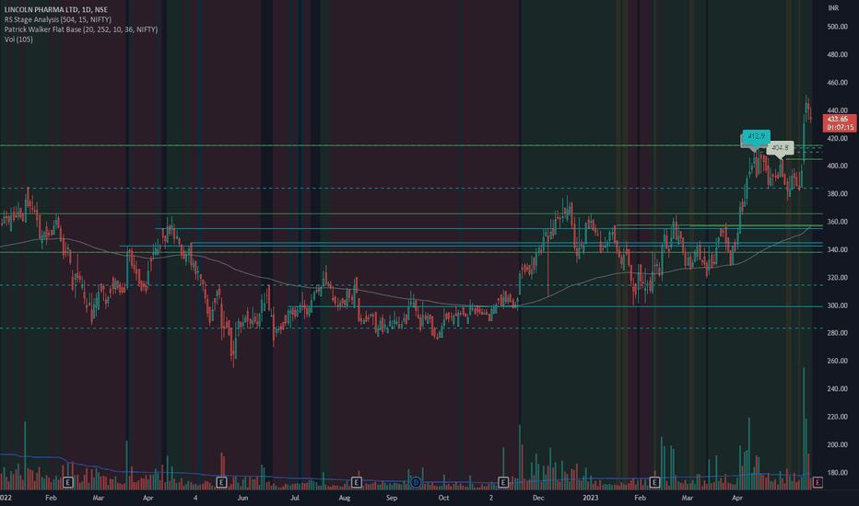Click the Jun label on time axis

242,498
